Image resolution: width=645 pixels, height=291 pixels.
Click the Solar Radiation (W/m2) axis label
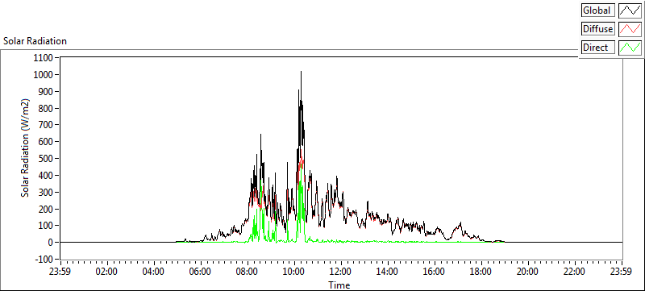coord(26,148)
